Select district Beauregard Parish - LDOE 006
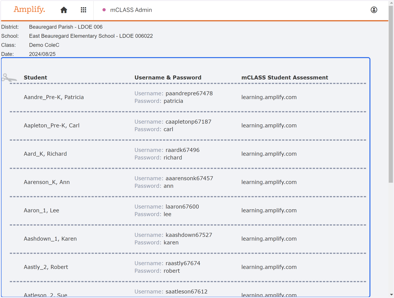The height and width of the screenshot is (298, 394). [x=66, y=27]
